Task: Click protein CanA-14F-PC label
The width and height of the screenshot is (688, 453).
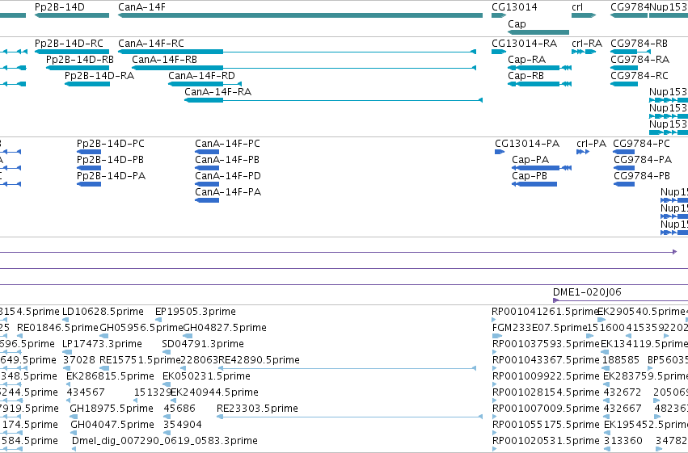Action: [227, 144]
